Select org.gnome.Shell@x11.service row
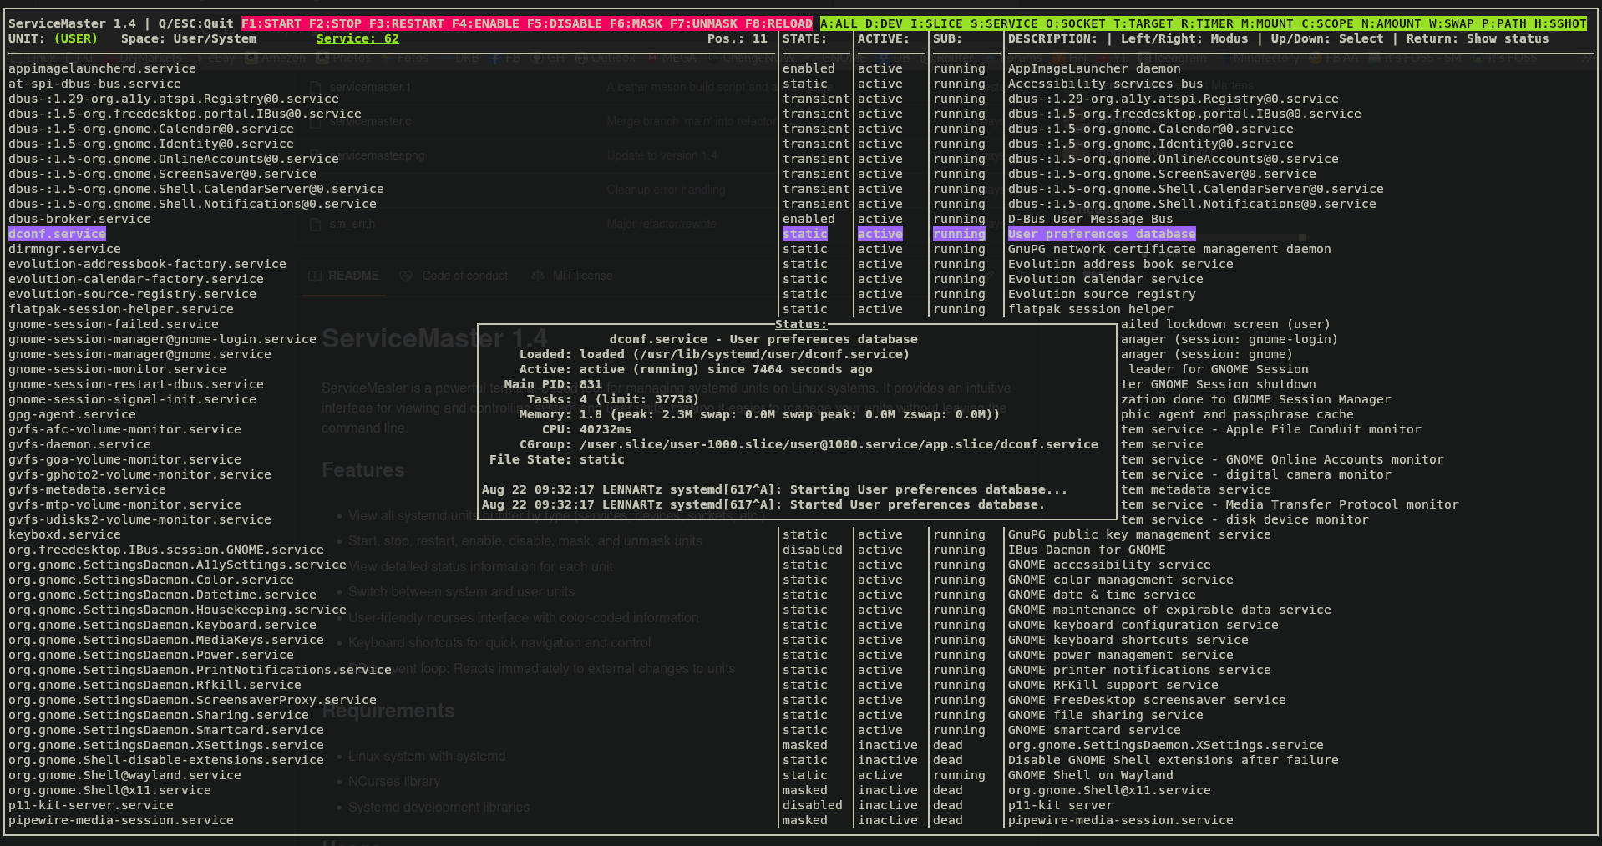1602x846 pixels. tap(109, 790)
